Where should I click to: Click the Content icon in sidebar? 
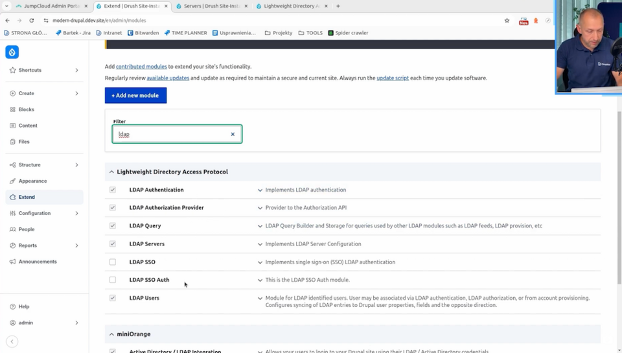pyautogui.click(x=13, y=126)
